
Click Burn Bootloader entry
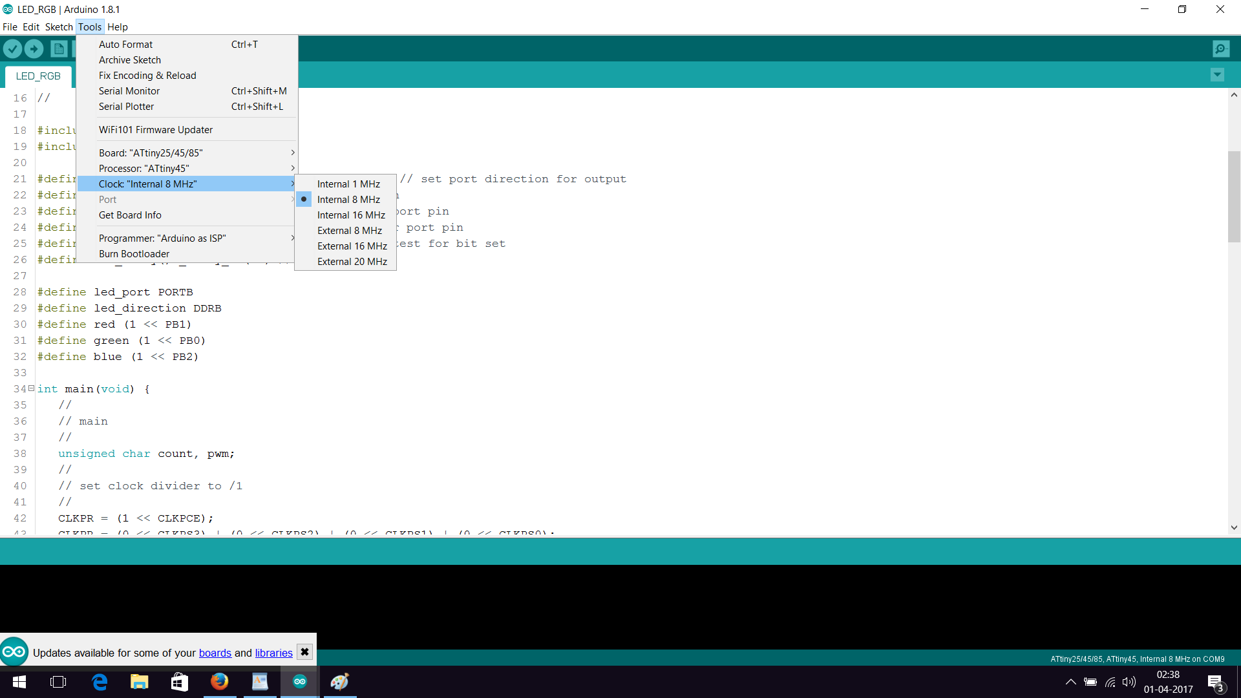tap(187, 254)
